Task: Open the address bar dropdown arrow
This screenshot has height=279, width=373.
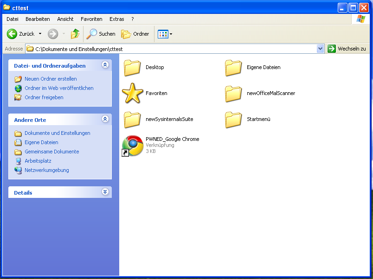Action: coord(320,49)
